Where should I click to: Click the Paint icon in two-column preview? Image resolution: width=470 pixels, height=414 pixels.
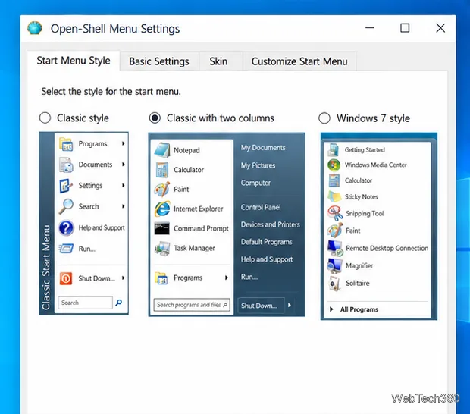coord(162,189)
